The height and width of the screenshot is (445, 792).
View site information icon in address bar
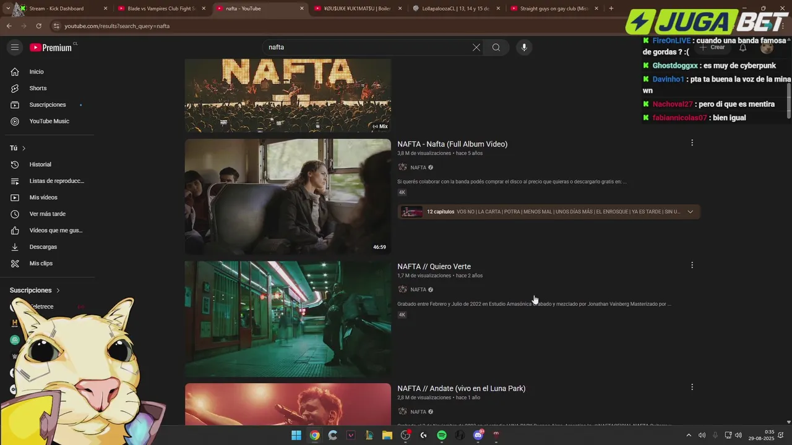click(x=56, y=26)
